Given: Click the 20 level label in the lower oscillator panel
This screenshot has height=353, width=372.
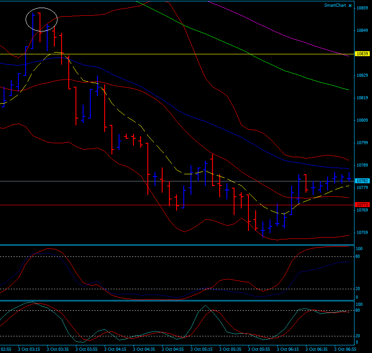Looking at the screenshot, I should pyautogui.click(x=358, y=336).
